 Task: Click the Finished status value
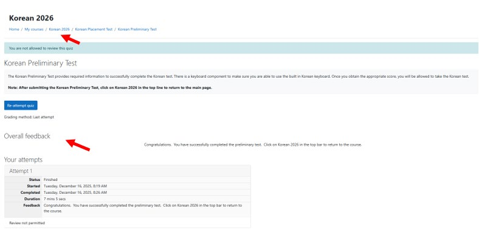[x=50, y=180]
